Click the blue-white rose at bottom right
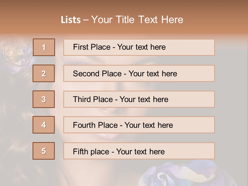This screenshot has height=186, width=248. pyautogui.click(x=176, y=174)
